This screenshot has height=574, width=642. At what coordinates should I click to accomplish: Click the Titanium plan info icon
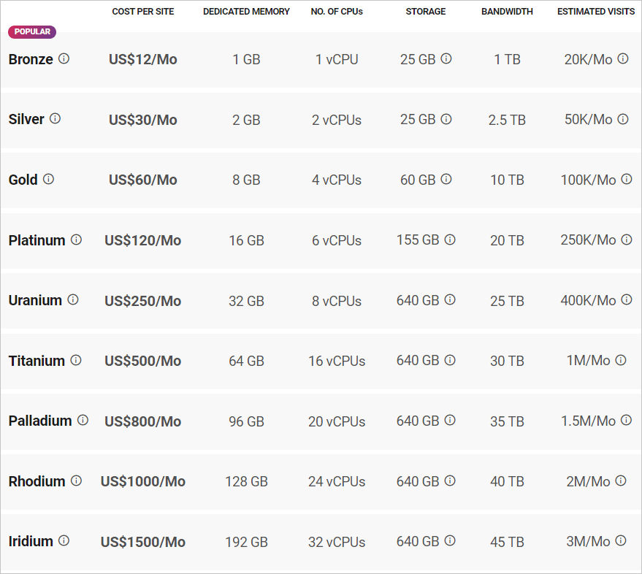pyautogui.click(x=76, y=360)
